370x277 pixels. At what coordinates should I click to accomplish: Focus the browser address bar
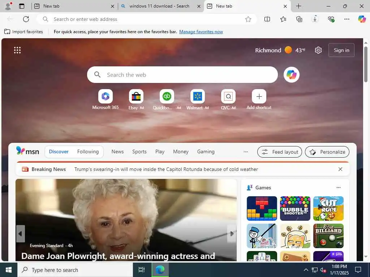click(x=146, y=19)
